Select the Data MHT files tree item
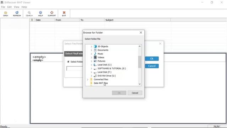Screen dimensions: 227x128 pyautogui.click(x=101, y=83)
